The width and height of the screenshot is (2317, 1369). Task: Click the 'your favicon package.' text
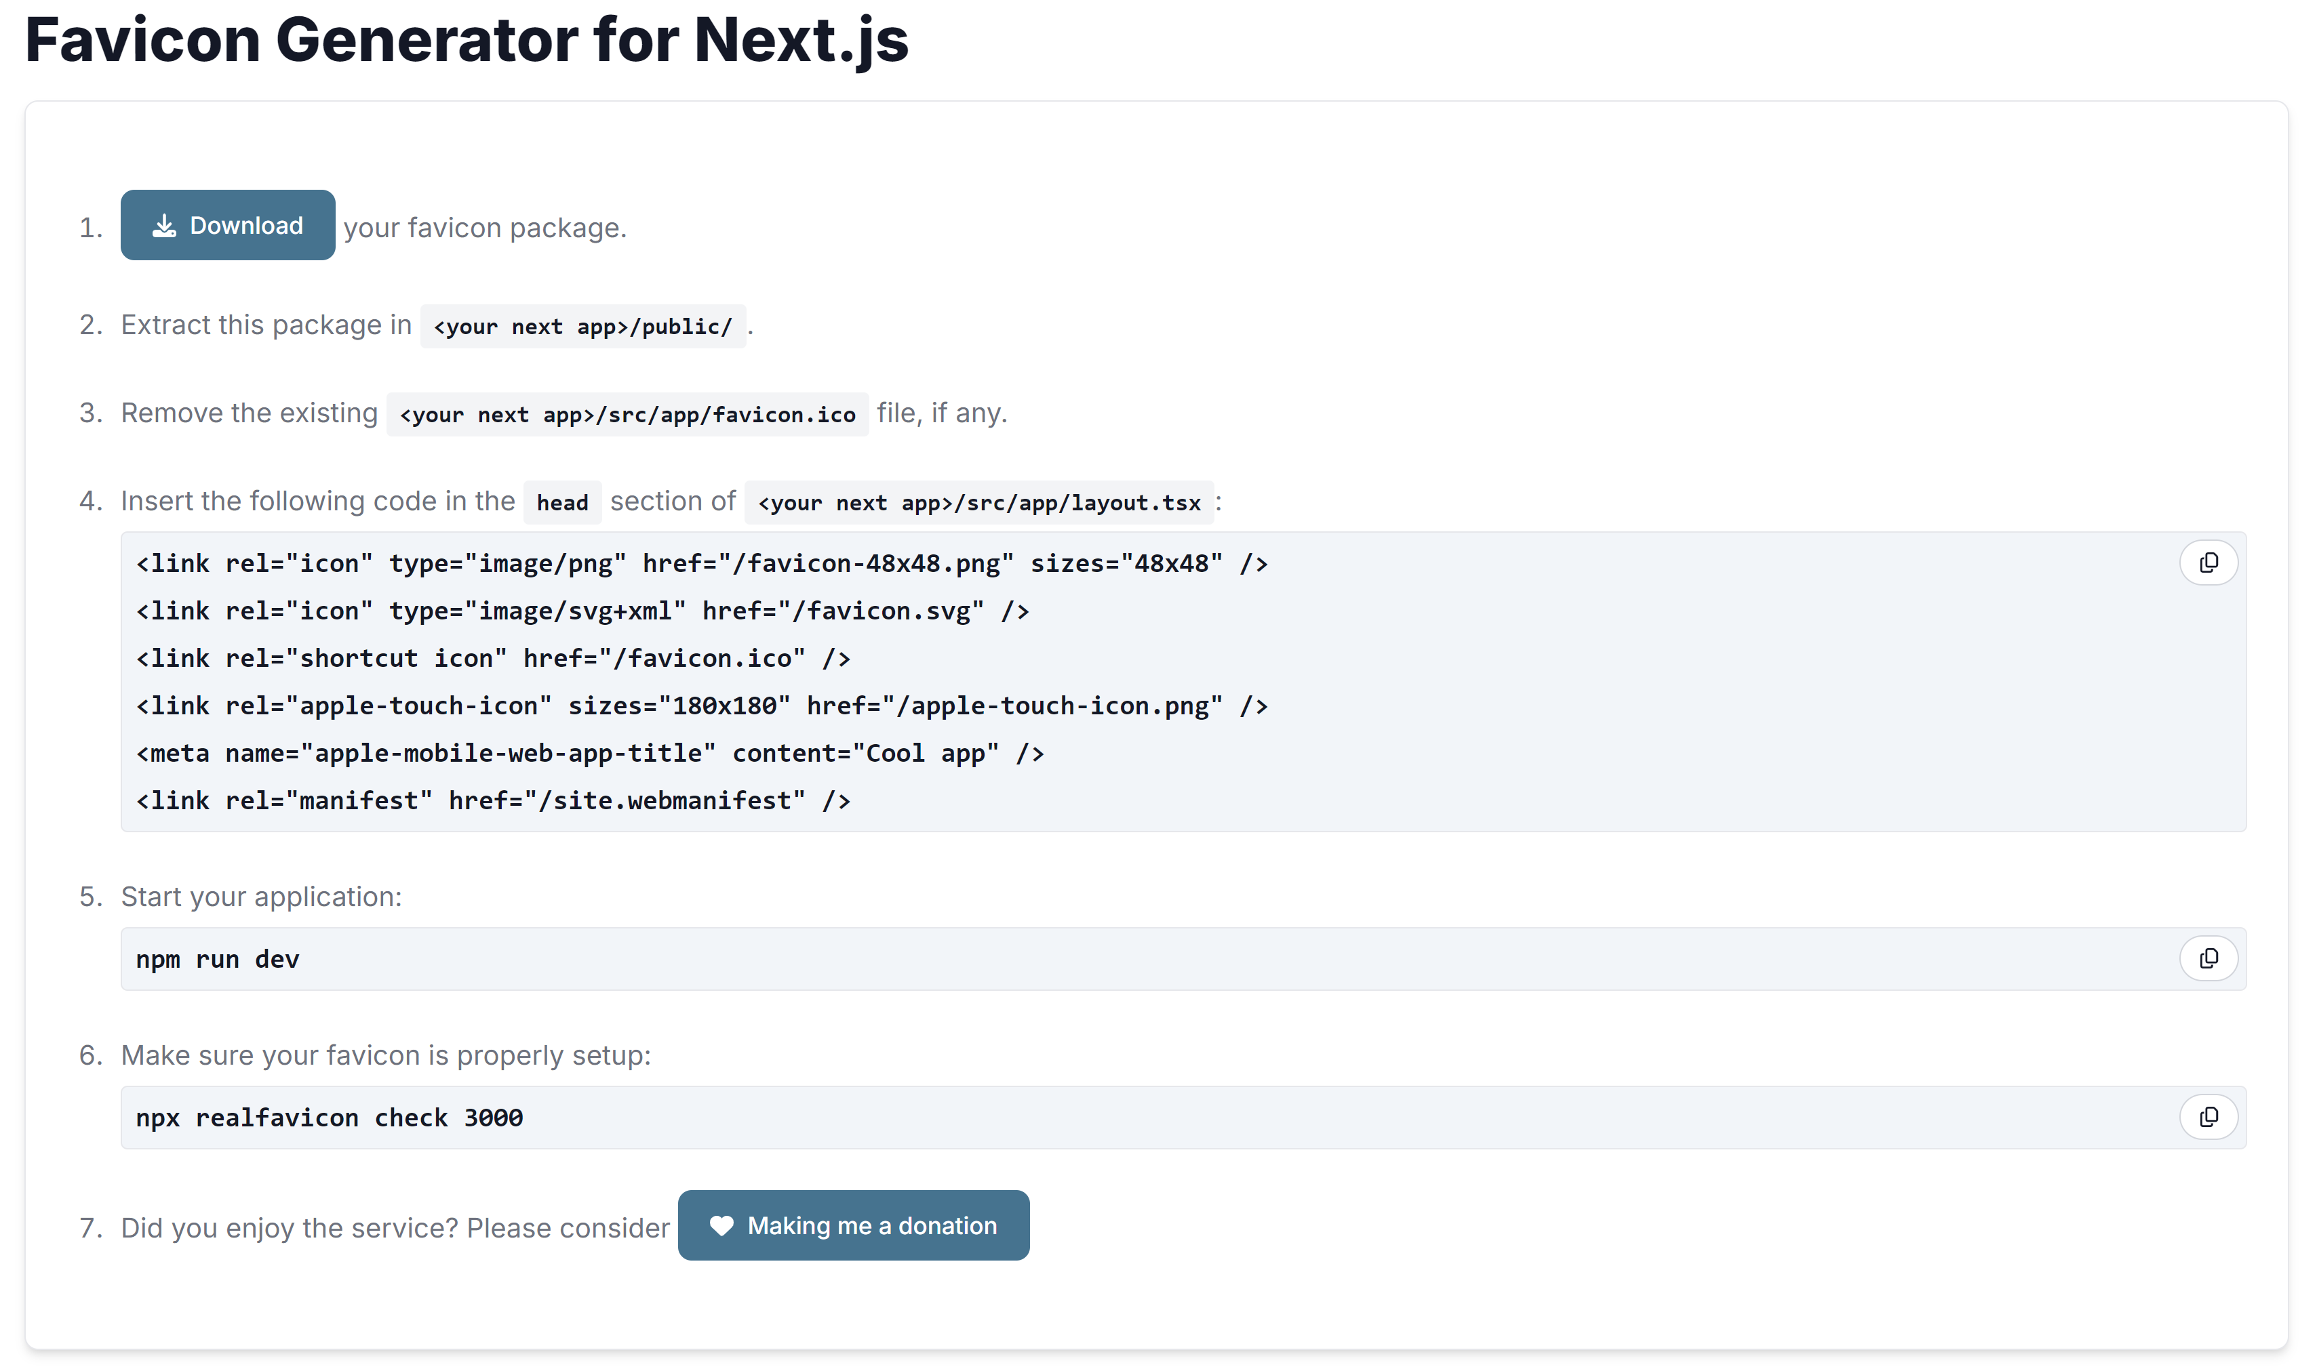[x=486, y=228]
